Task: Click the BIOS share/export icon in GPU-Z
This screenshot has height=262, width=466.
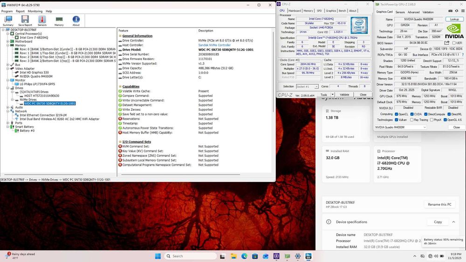Action: (446, 43)
